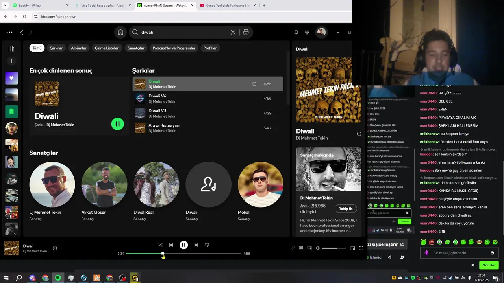Follow the artist with Takip Et

point(346,209)
